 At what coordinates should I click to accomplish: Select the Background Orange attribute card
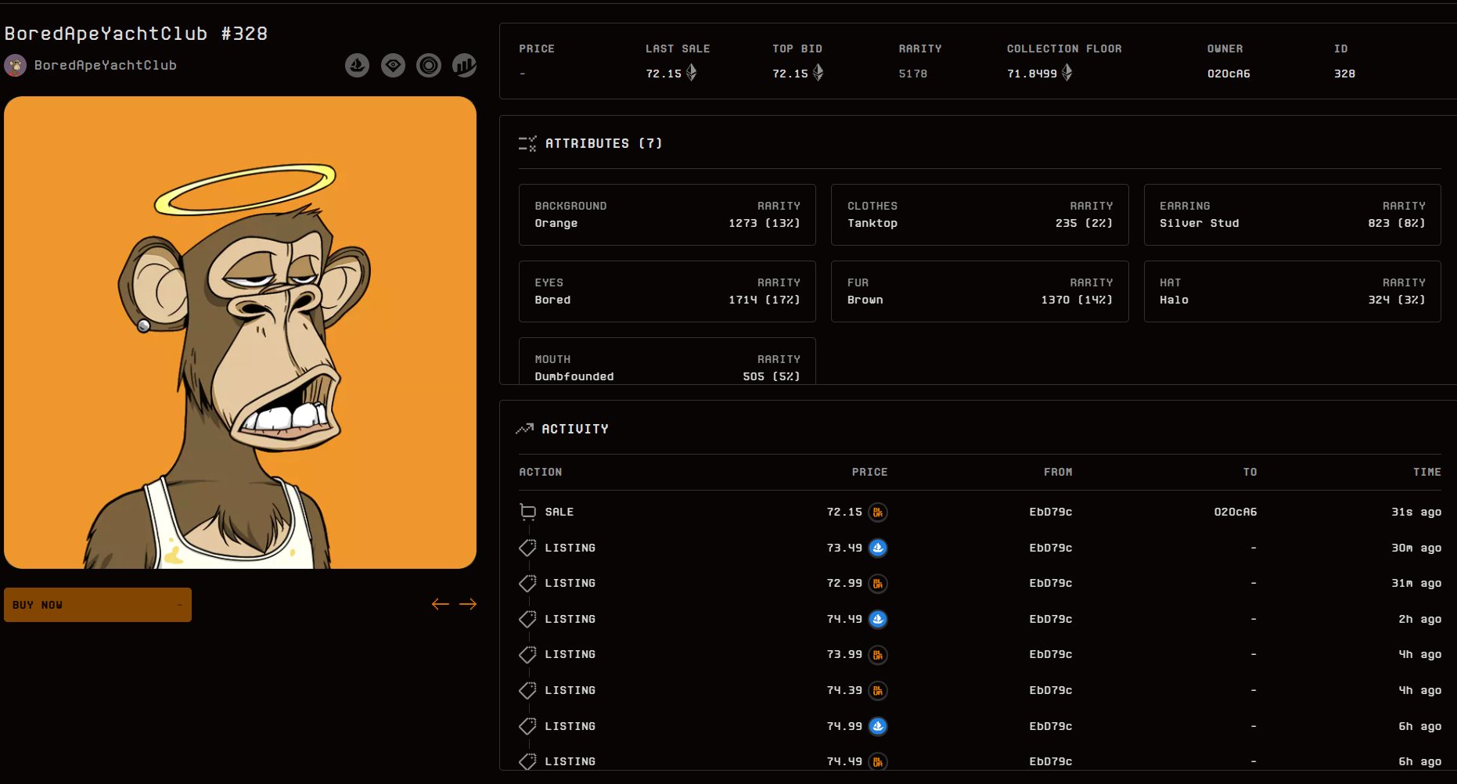tap(667, 215)
